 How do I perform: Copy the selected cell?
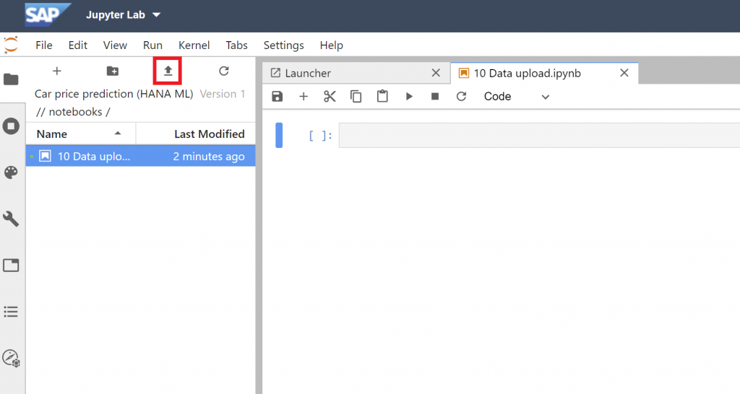356,97
